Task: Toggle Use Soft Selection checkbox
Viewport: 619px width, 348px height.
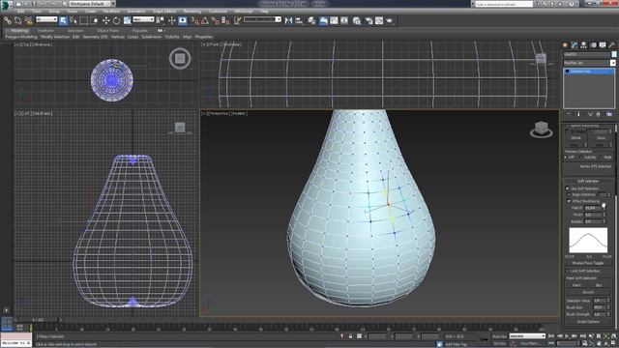Action: point(568,188)
